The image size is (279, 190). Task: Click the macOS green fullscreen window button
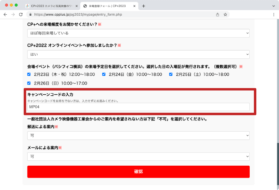(x=16, y=5)
